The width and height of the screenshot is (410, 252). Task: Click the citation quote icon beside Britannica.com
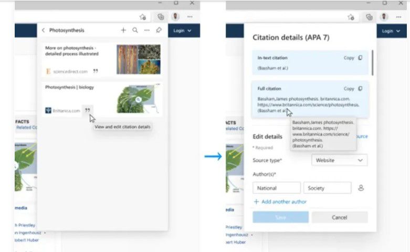[88, 110]
